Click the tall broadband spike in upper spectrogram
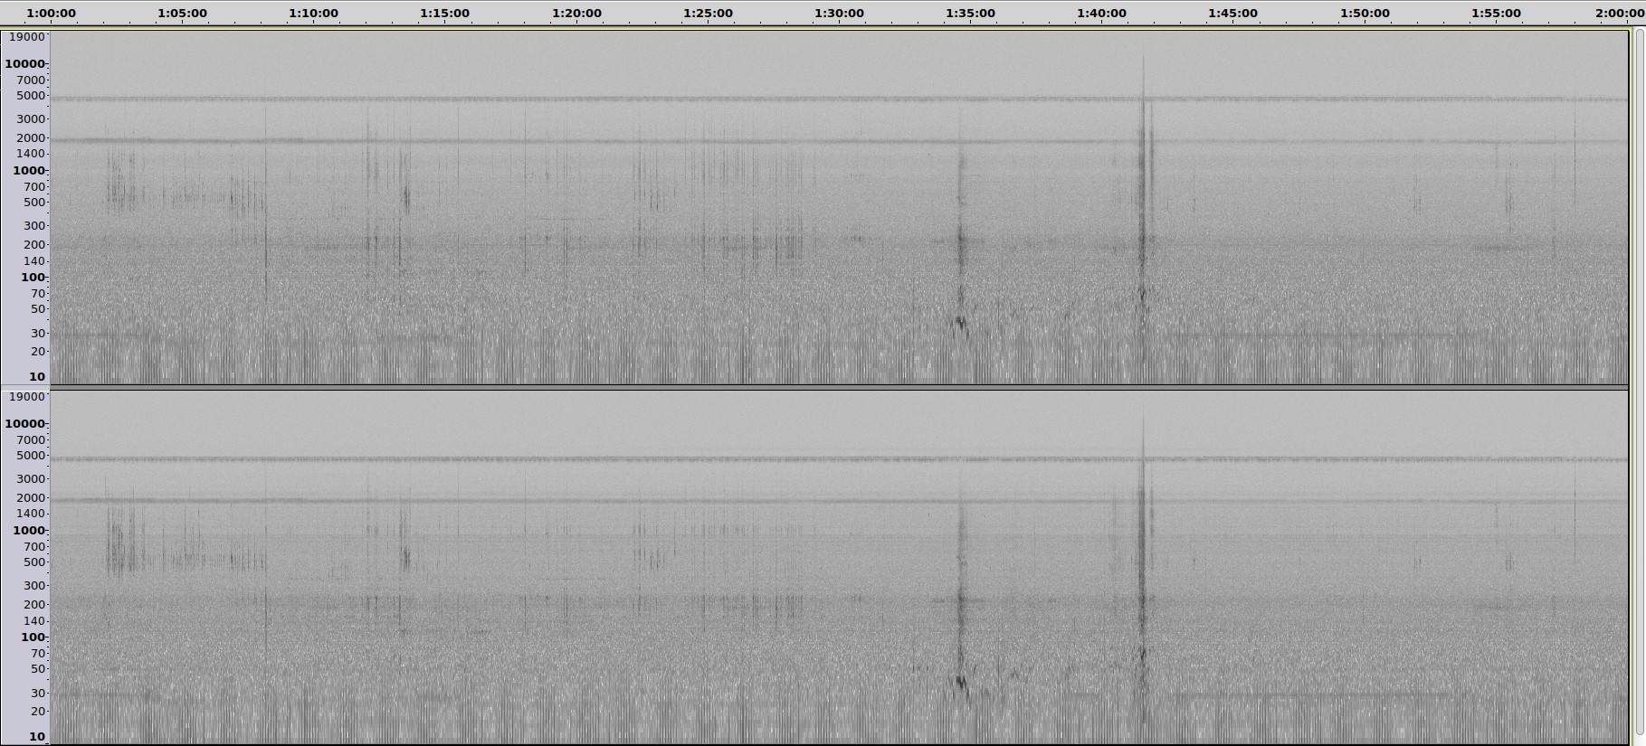Screen dimensions: 1646x746 pos(1143,181)
